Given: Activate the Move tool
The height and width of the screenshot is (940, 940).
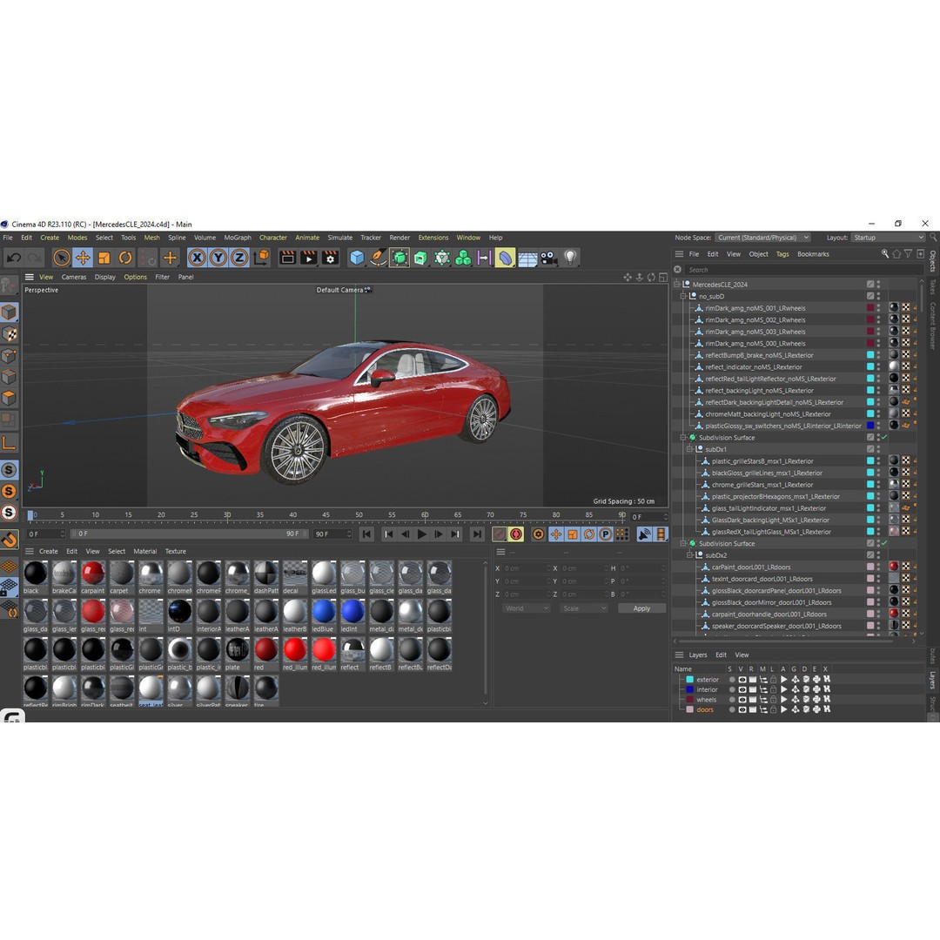Looking at the screenshot, I should [83, 258].
